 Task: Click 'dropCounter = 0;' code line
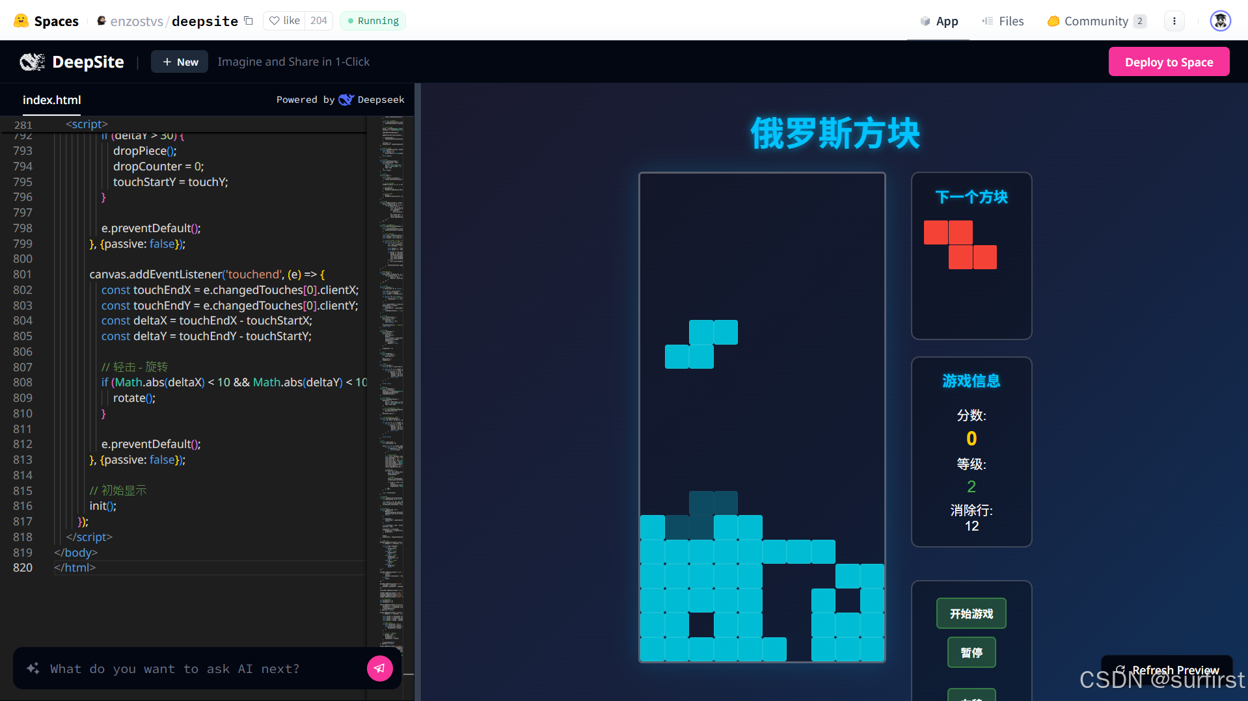tap(158, 166)
